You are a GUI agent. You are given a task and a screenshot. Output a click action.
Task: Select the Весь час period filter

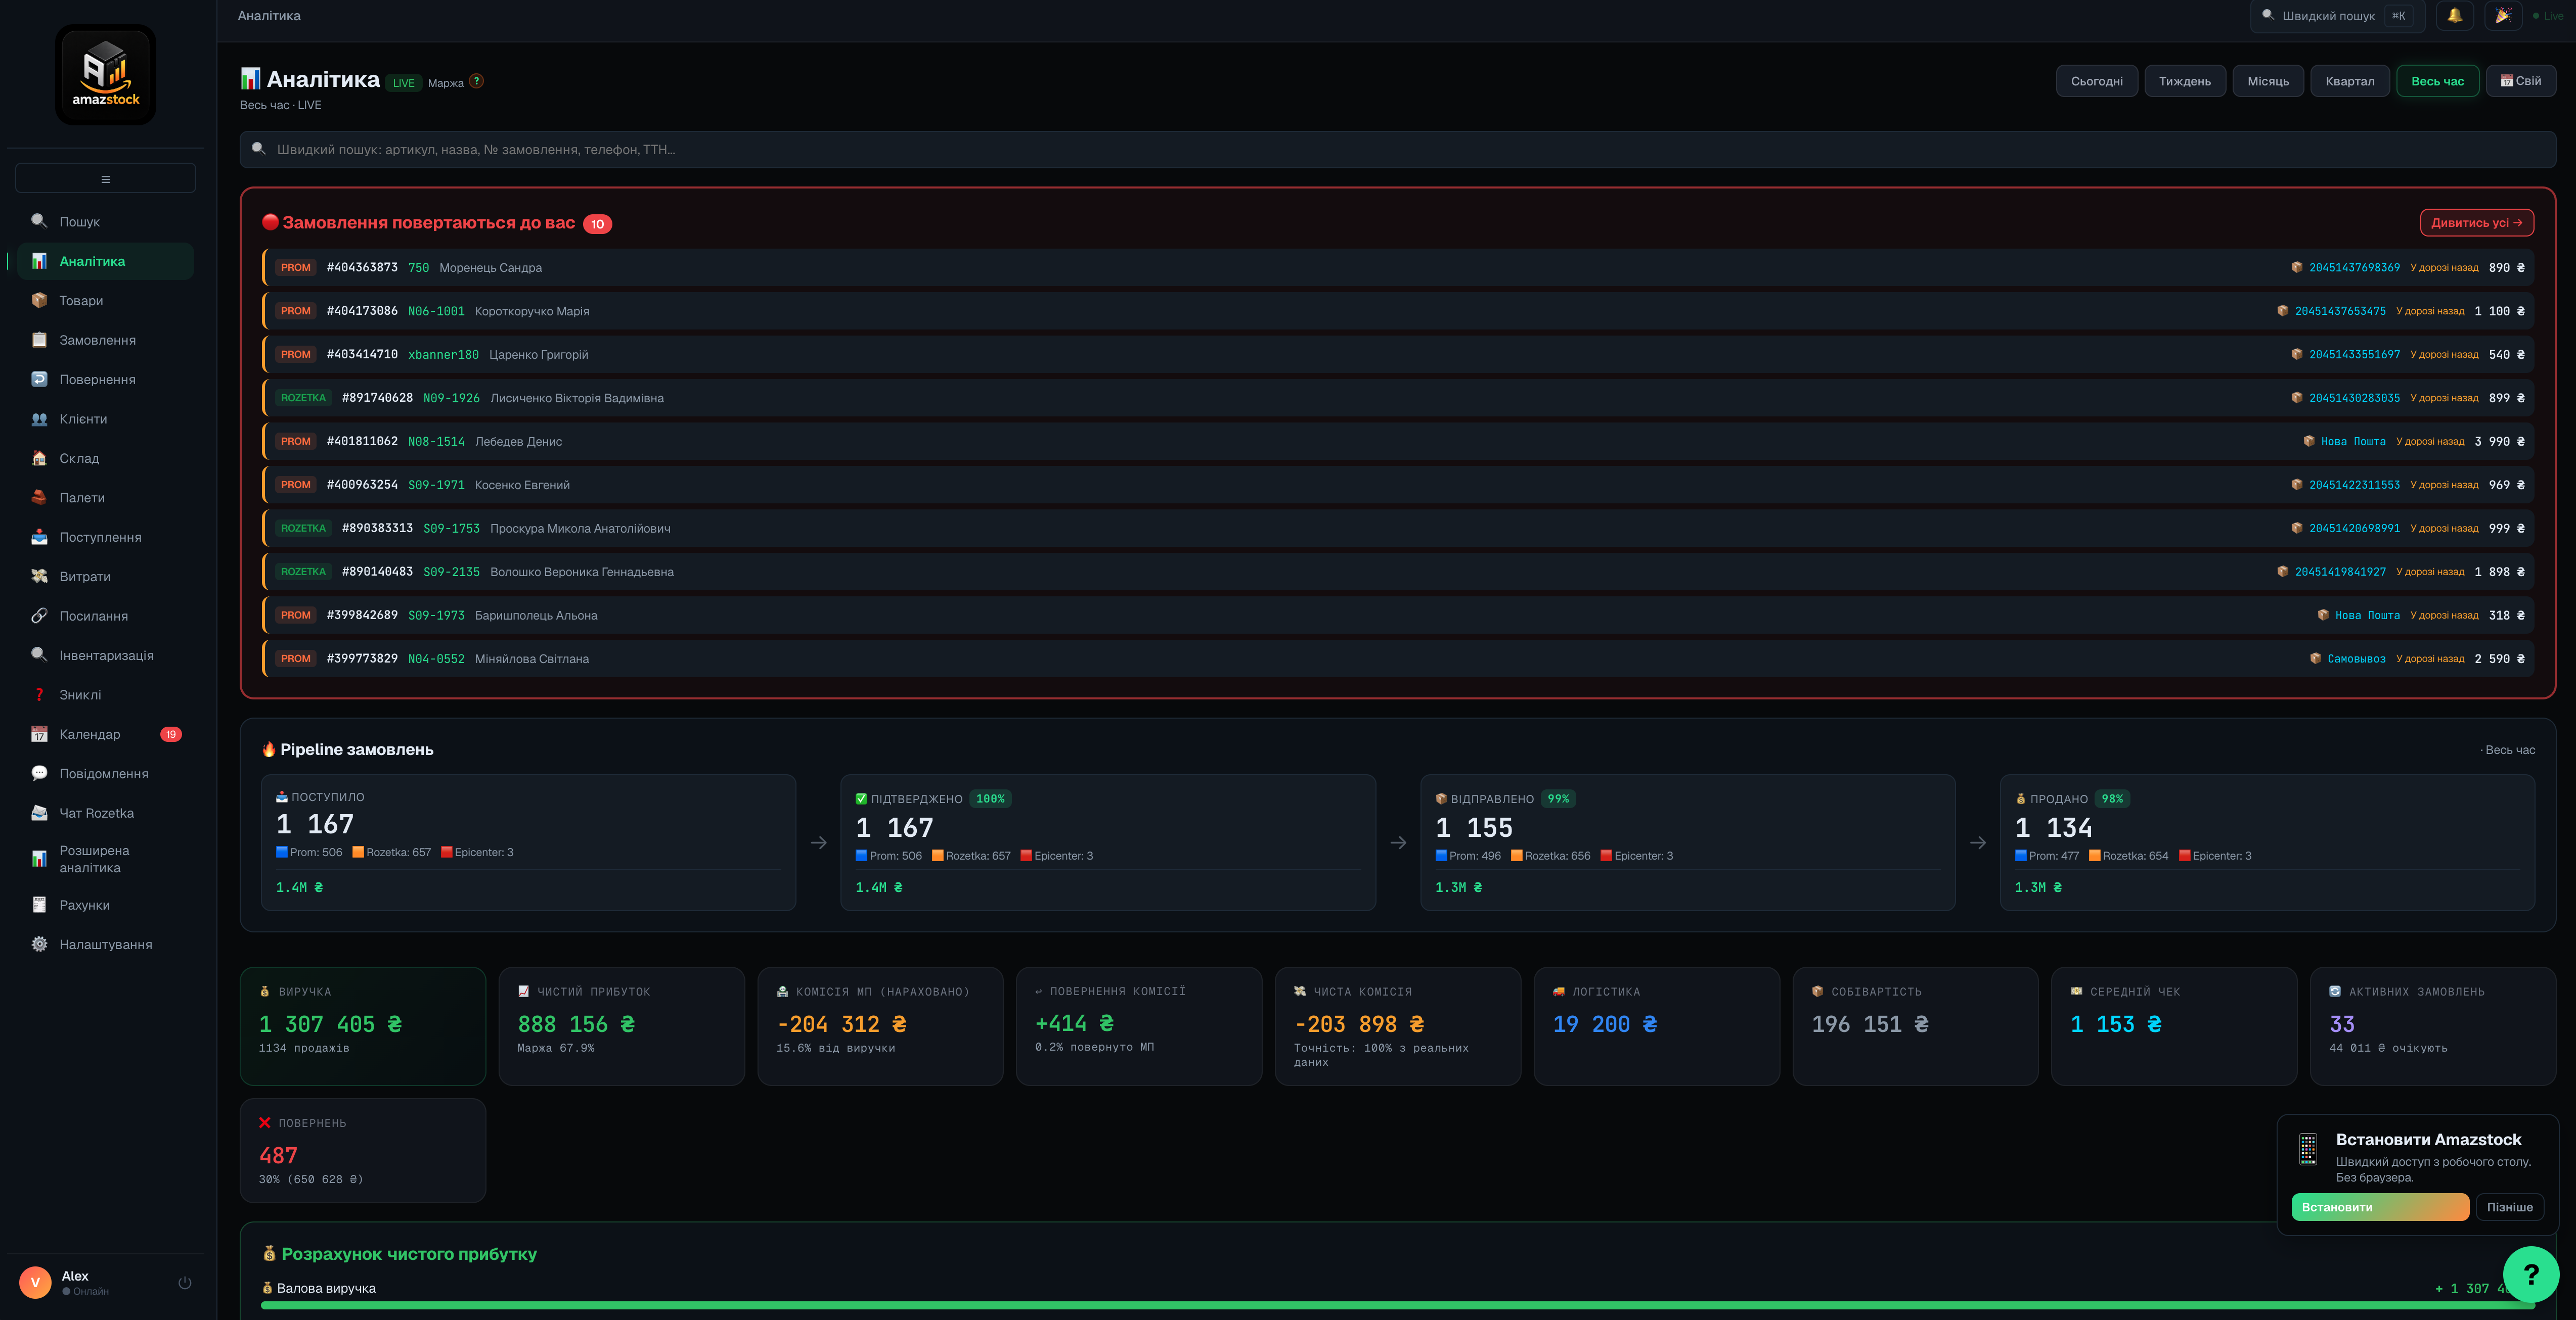[x=2437, y=81]
